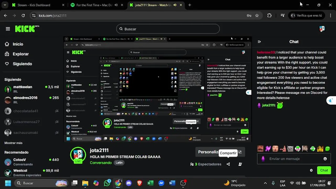Viewport: 336px width, 189px height.
Task: Insert the purple squiggle emote
Action: (x=268, y=149)
